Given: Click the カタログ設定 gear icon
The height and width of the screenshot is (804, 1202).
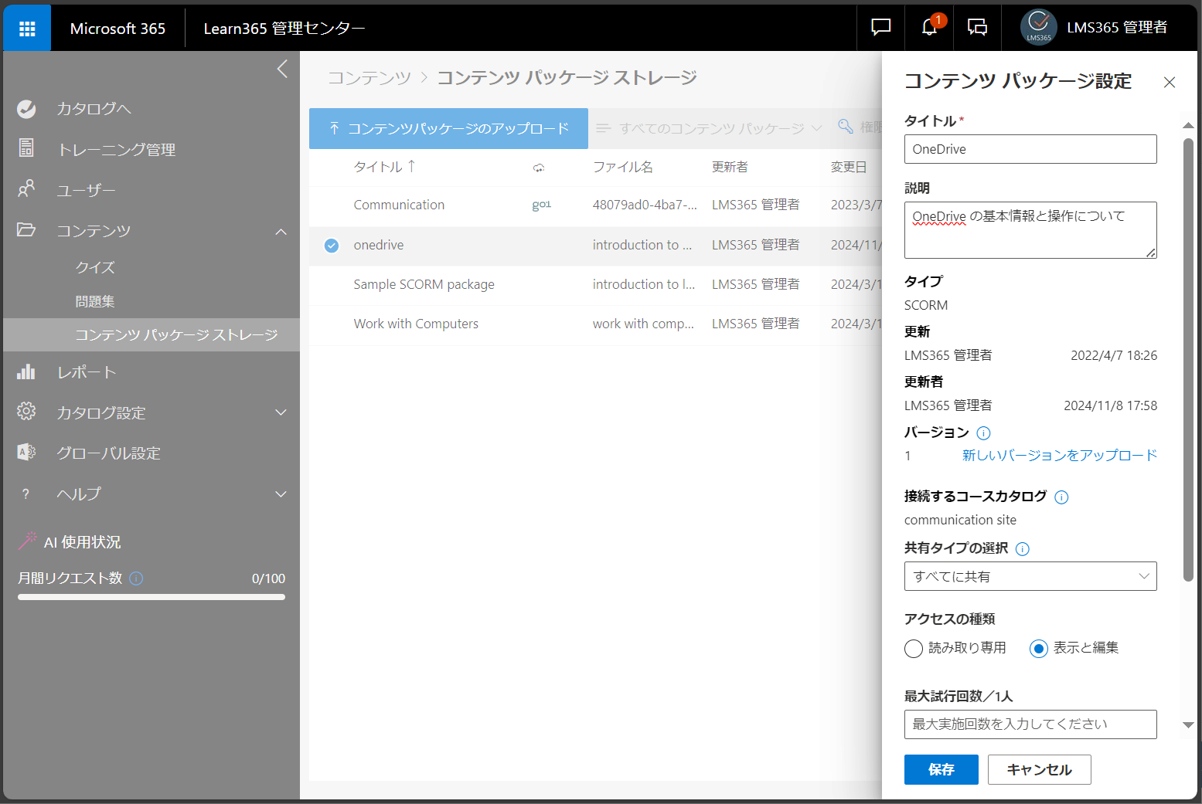Looking at the screenshot, I should [26, 412].
